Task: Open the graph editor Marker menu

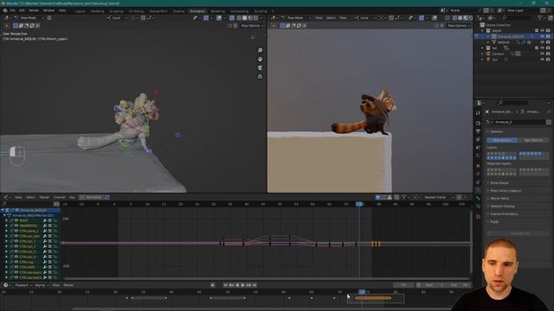Action: pos(44,198)
